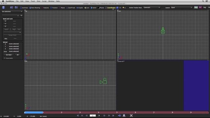Click the Target Point button
The width and height of the screenshot is (210, 118).
pos(12,35)
